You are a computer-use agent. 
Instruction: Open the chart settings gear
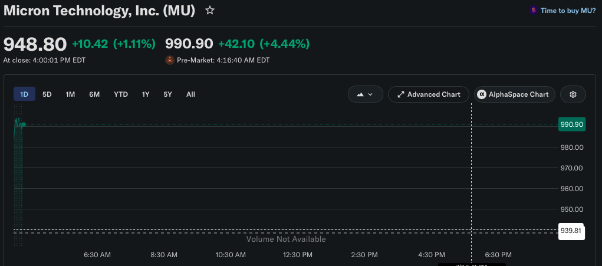pyautogui.click(x=573, y=94)
